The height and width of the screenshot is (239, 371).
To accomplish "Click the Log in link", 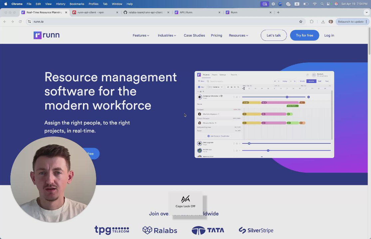I will pyautogui.click(x=329, y=36).
